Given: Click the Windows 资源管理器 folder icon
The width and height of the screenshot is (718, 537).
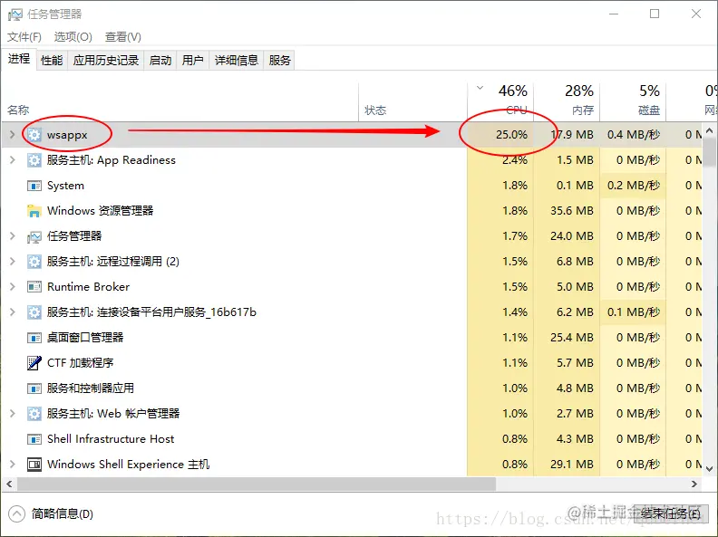Looking at the screenshot, I should 34,211.
